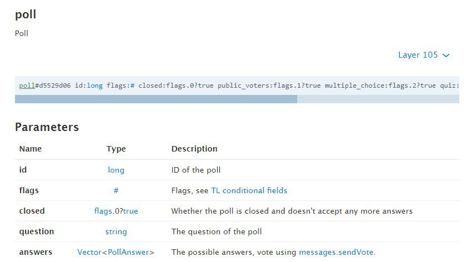The height and width of the screenshot is (262, 476).
Task: Follow the 'messages.sendVote' link
Action: point(337,252)
